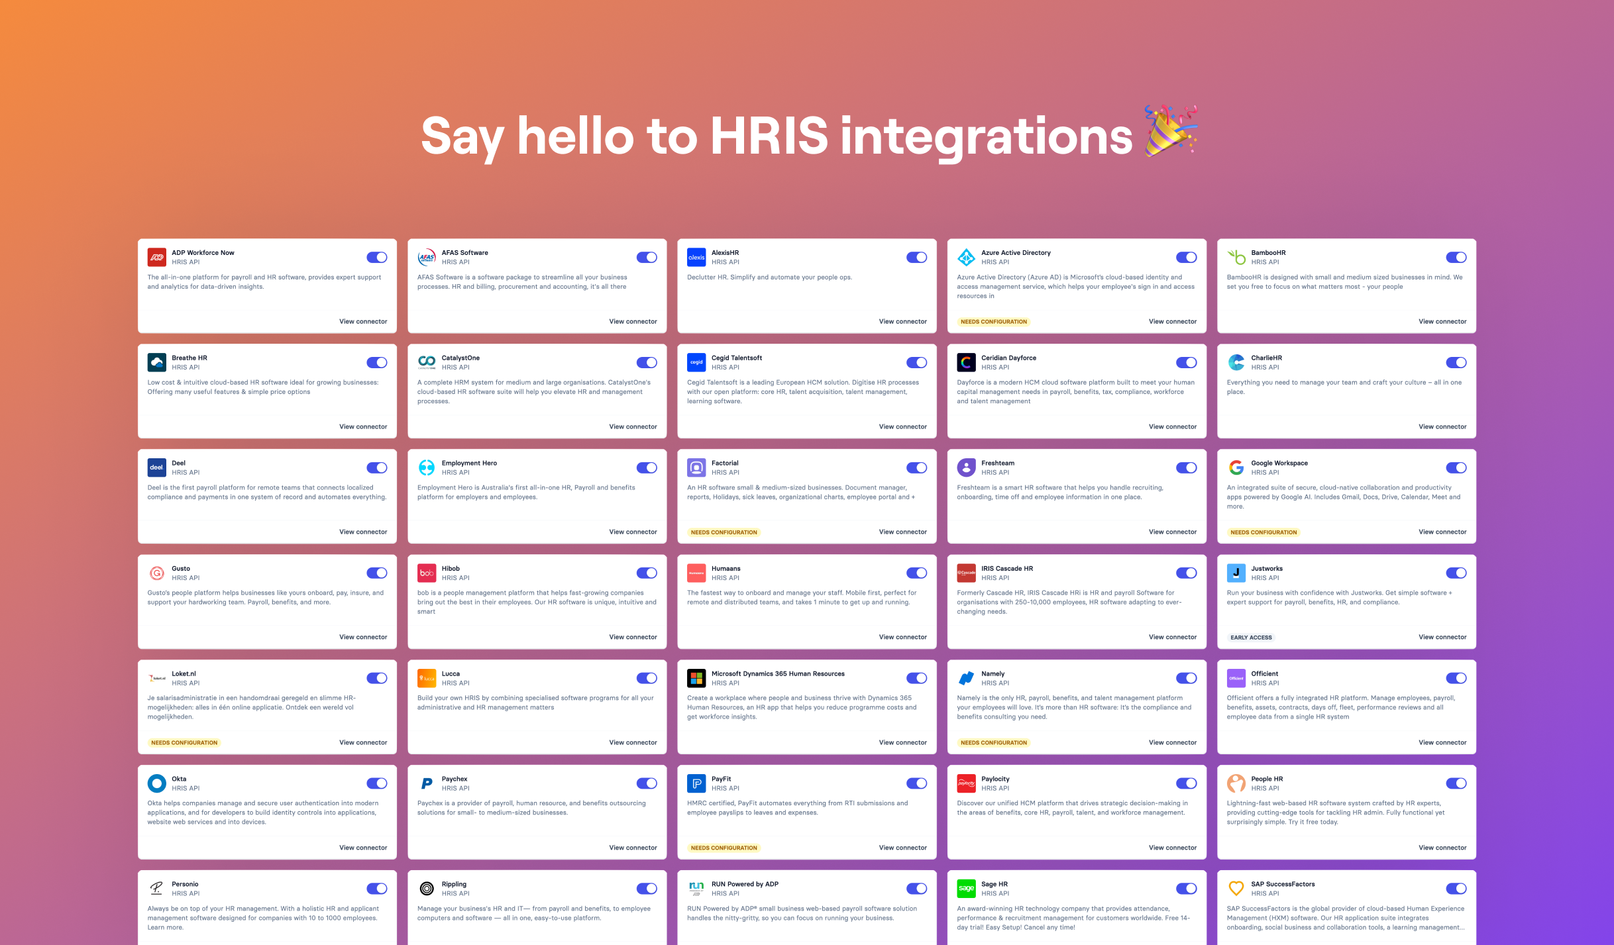Turn off the AlexisHR integration switch
The width and height of the screenshot is (1614, 945).
[917, 257]
